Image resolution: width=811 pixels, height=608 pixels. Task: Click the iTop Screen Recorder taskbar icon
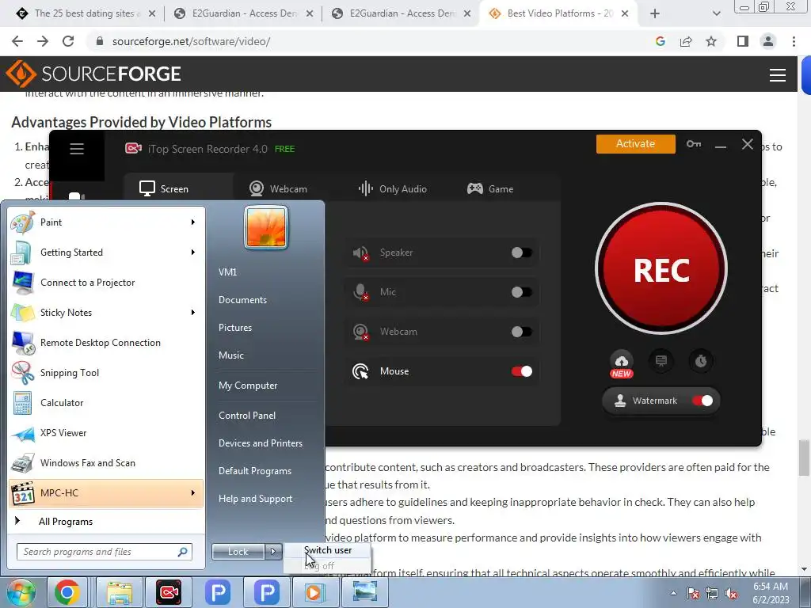pos(169,592)
